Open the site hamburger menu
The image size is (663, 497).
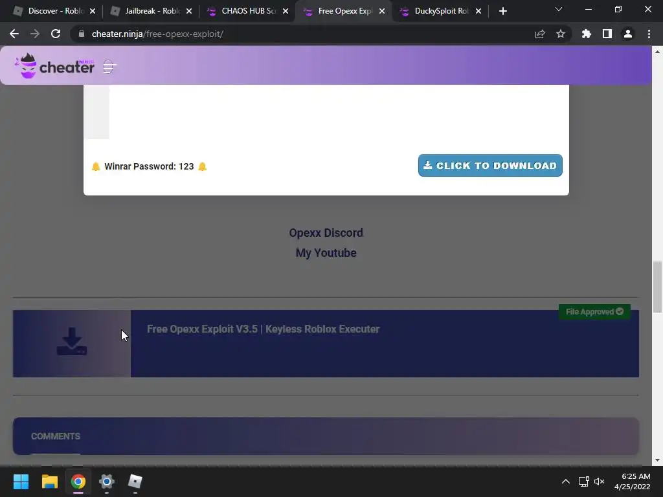(109, 67)
